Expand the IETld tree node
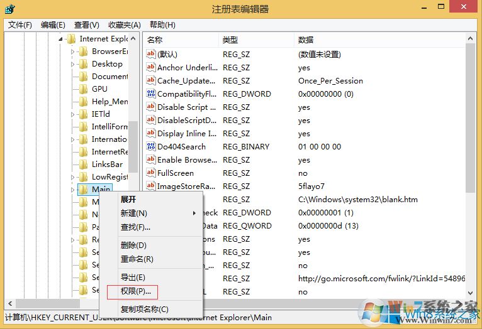The image size is (482, 329). click(72, 114)
